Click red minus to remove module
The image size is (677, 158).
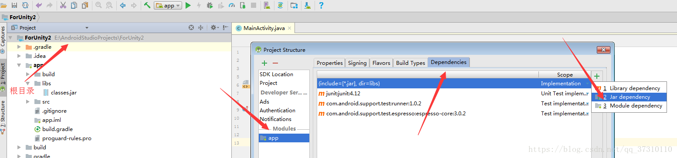point(275,64)
